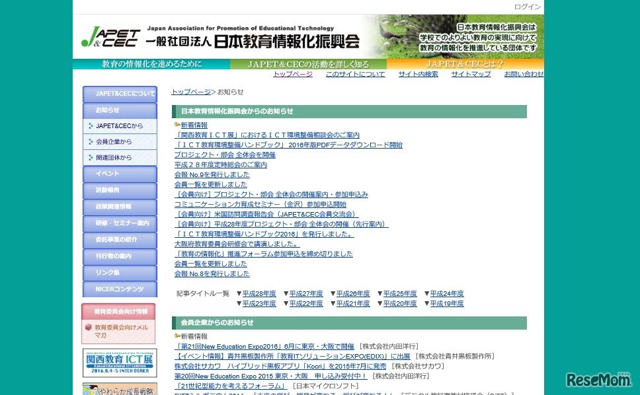Expand the 平成28年度 article list
This screenshot has width=640, height=395.
259,294
